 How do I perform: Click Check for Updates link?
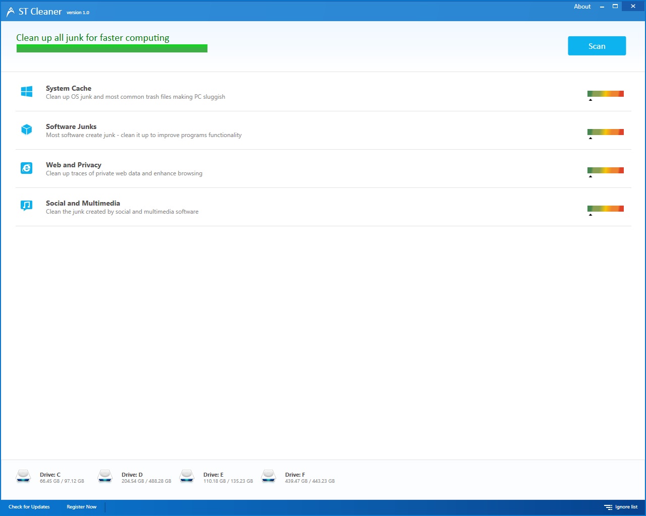click(29, 507)
